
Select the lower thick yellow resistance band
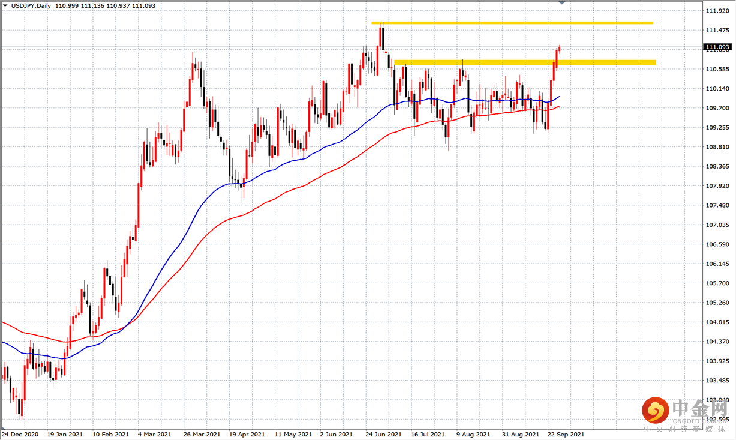[x=524, y=62]
